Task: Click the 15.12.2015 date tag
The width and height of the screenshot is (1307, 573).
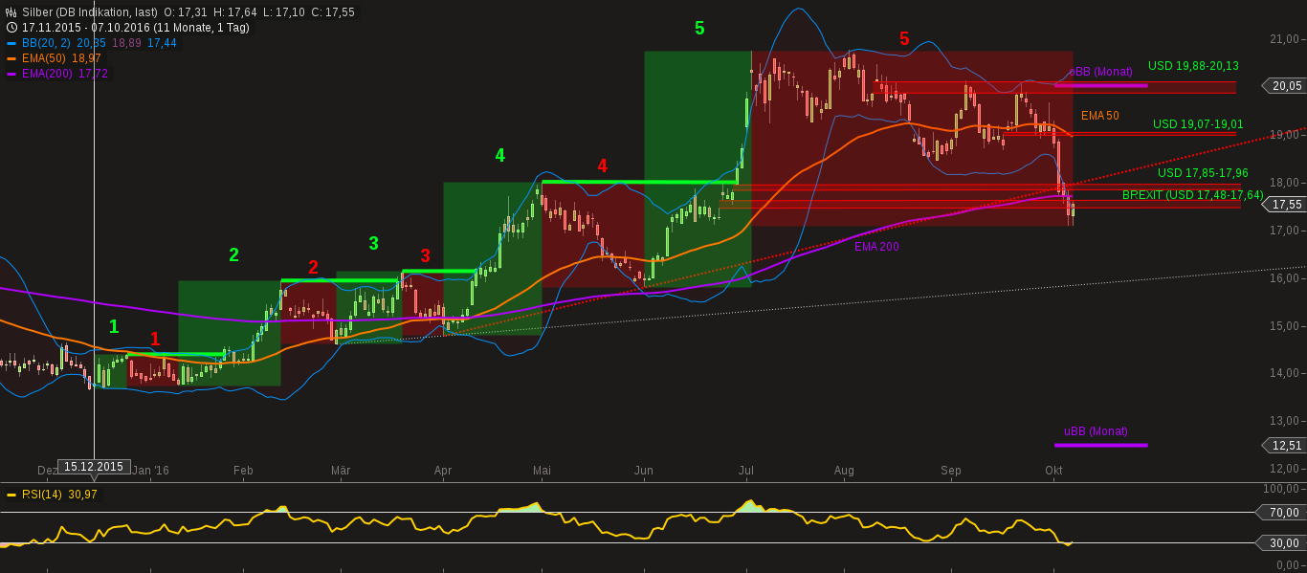Action: [x=93, y=466]
